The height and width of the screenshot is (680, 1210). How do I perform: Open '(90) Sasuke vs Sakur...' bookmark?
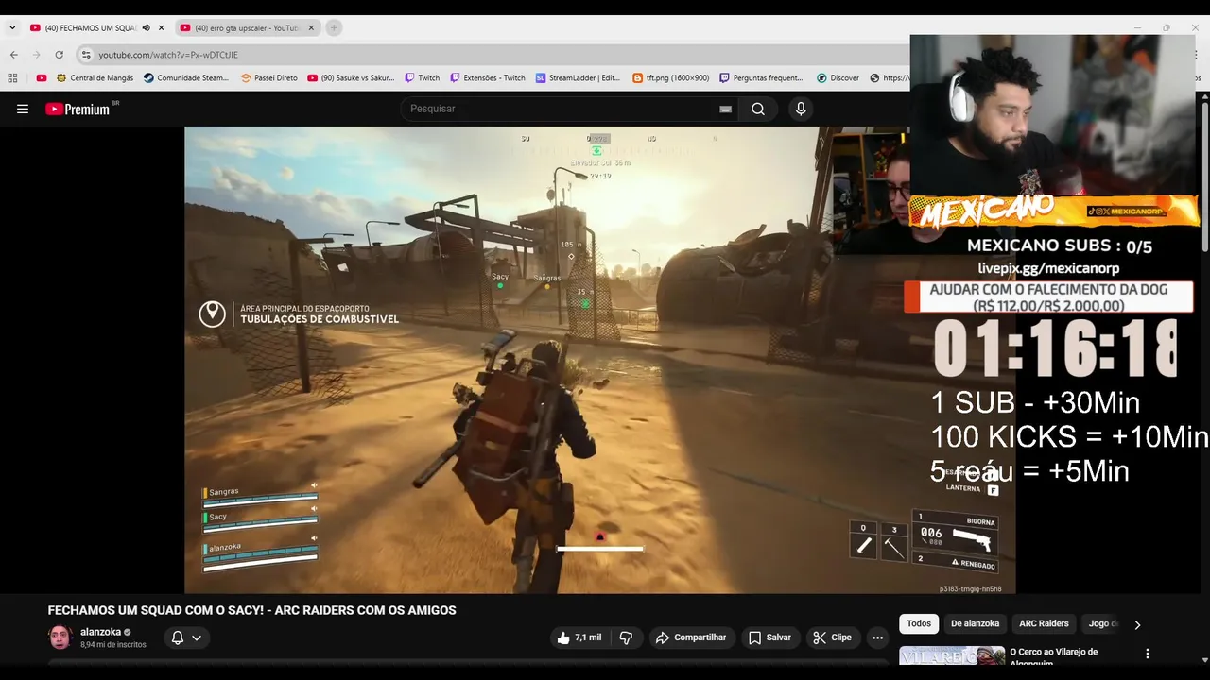[351, 78]
